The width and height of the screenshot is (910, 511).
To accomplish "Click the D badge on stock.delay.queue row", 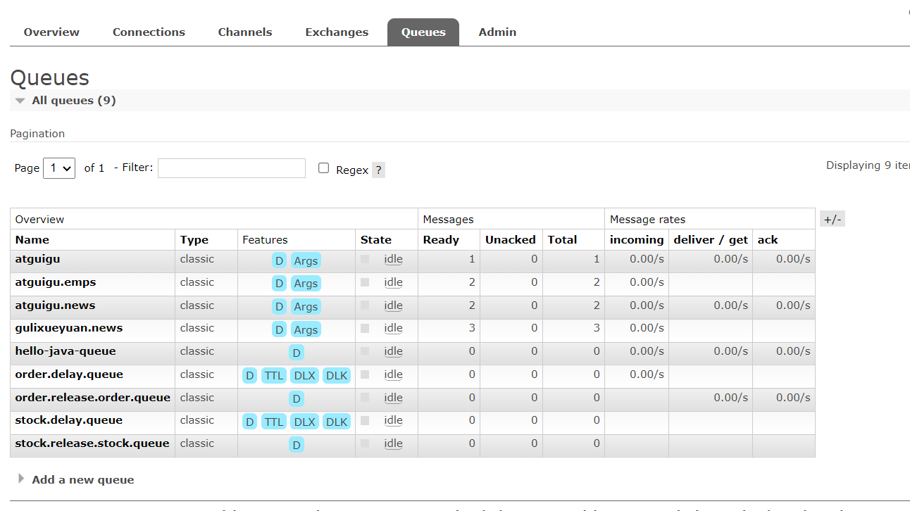I will click(250, 422).
